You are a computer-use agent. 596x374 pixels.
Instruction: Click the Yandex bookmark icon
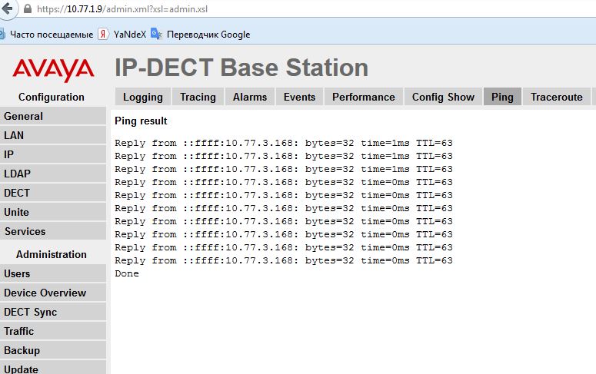click(x=103, y=34)
